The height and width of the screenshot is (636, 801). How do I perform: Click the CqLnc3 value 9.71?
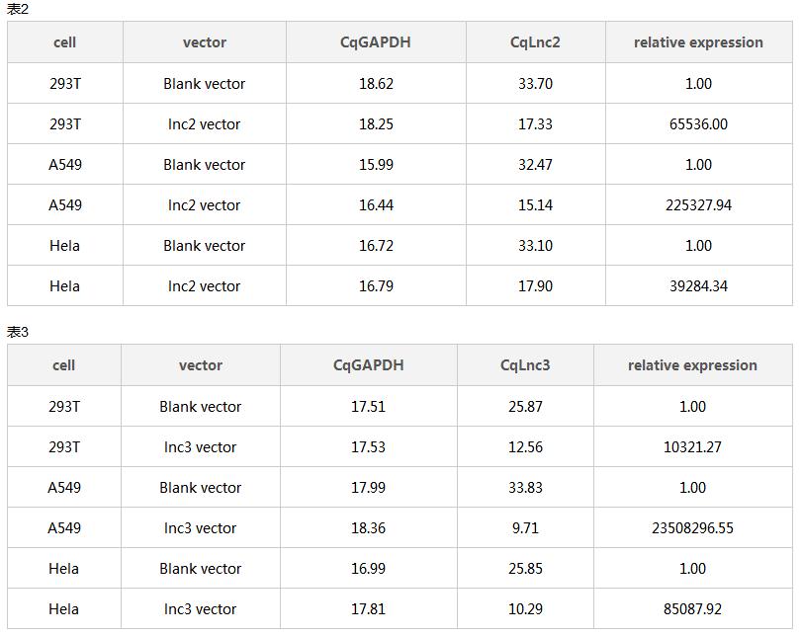525,528
